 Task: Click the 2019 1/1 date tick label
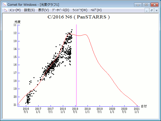click(88, 110)
